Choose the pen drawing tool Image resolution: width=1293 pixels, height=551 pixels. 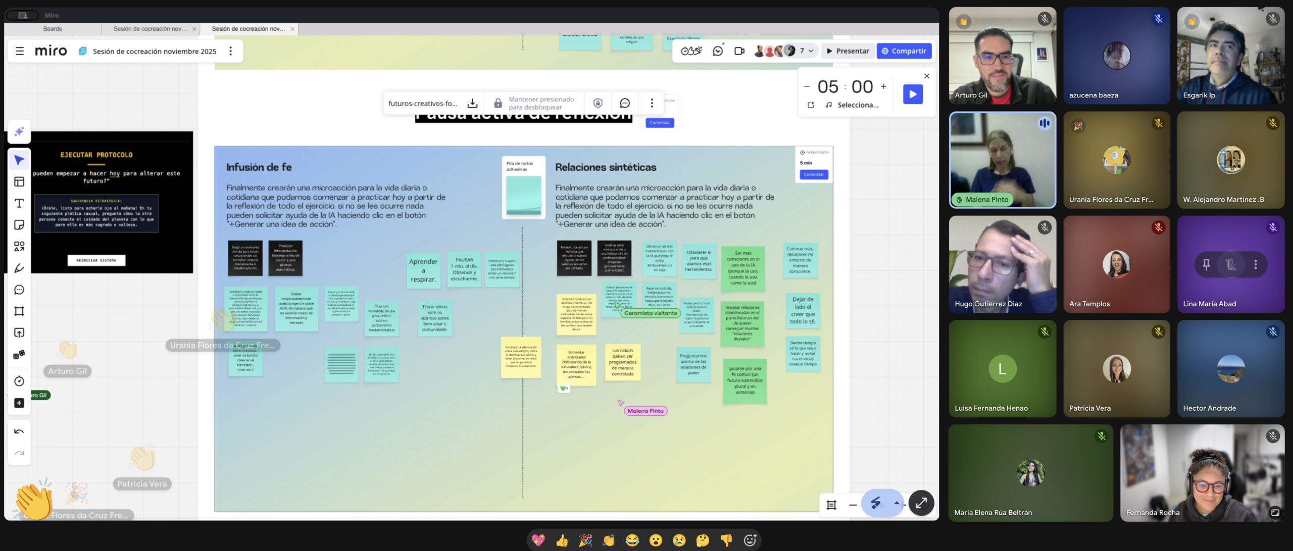[x=19, y=268]
